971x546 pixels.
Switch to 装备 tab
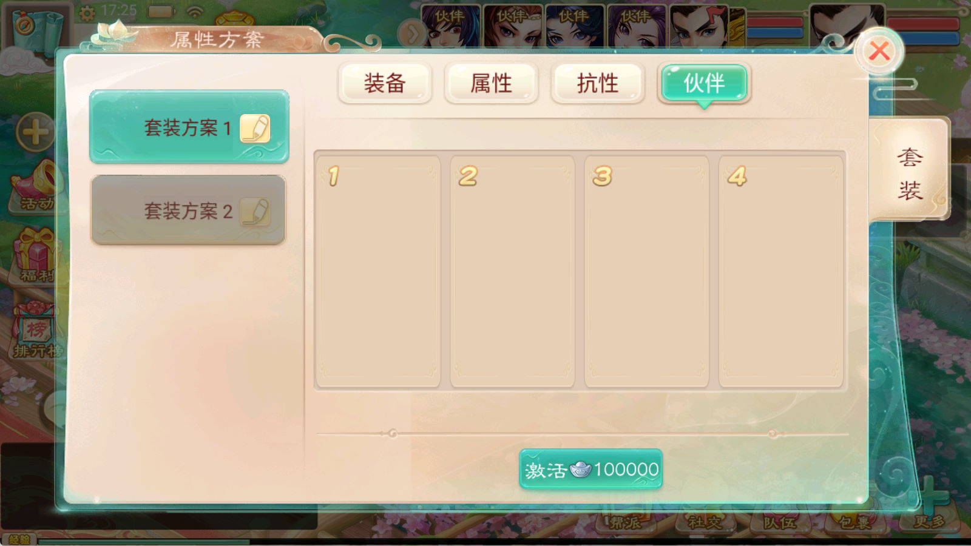385,83
